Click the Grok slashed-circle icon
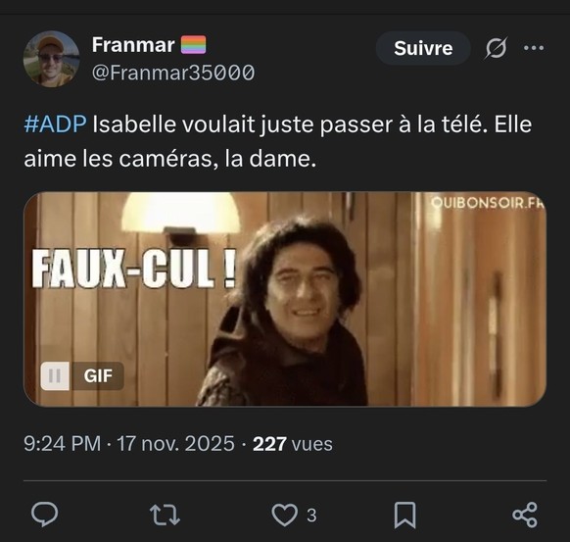The width and height of the screenshot is (570, 542). 496,48
